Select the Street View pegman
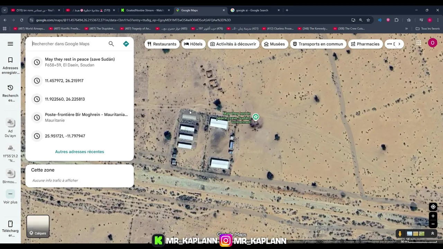The height and width of the screenshot is (249, 443). click(x=400, y=234)
